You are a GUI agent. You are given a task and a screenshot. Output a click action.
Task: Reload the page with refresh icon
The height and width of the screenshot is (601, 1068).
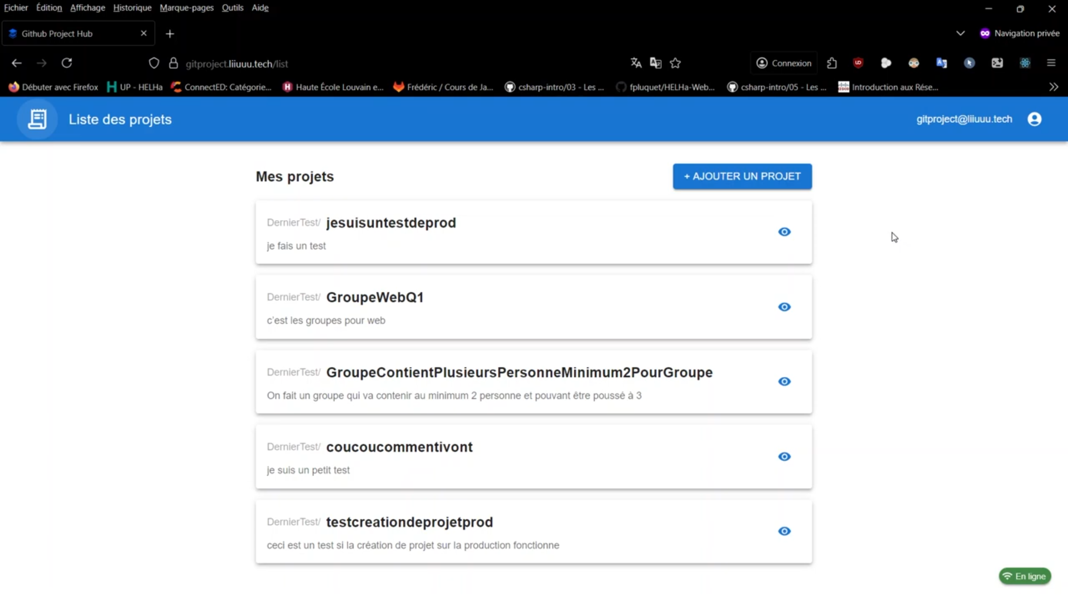click(67, 63)
